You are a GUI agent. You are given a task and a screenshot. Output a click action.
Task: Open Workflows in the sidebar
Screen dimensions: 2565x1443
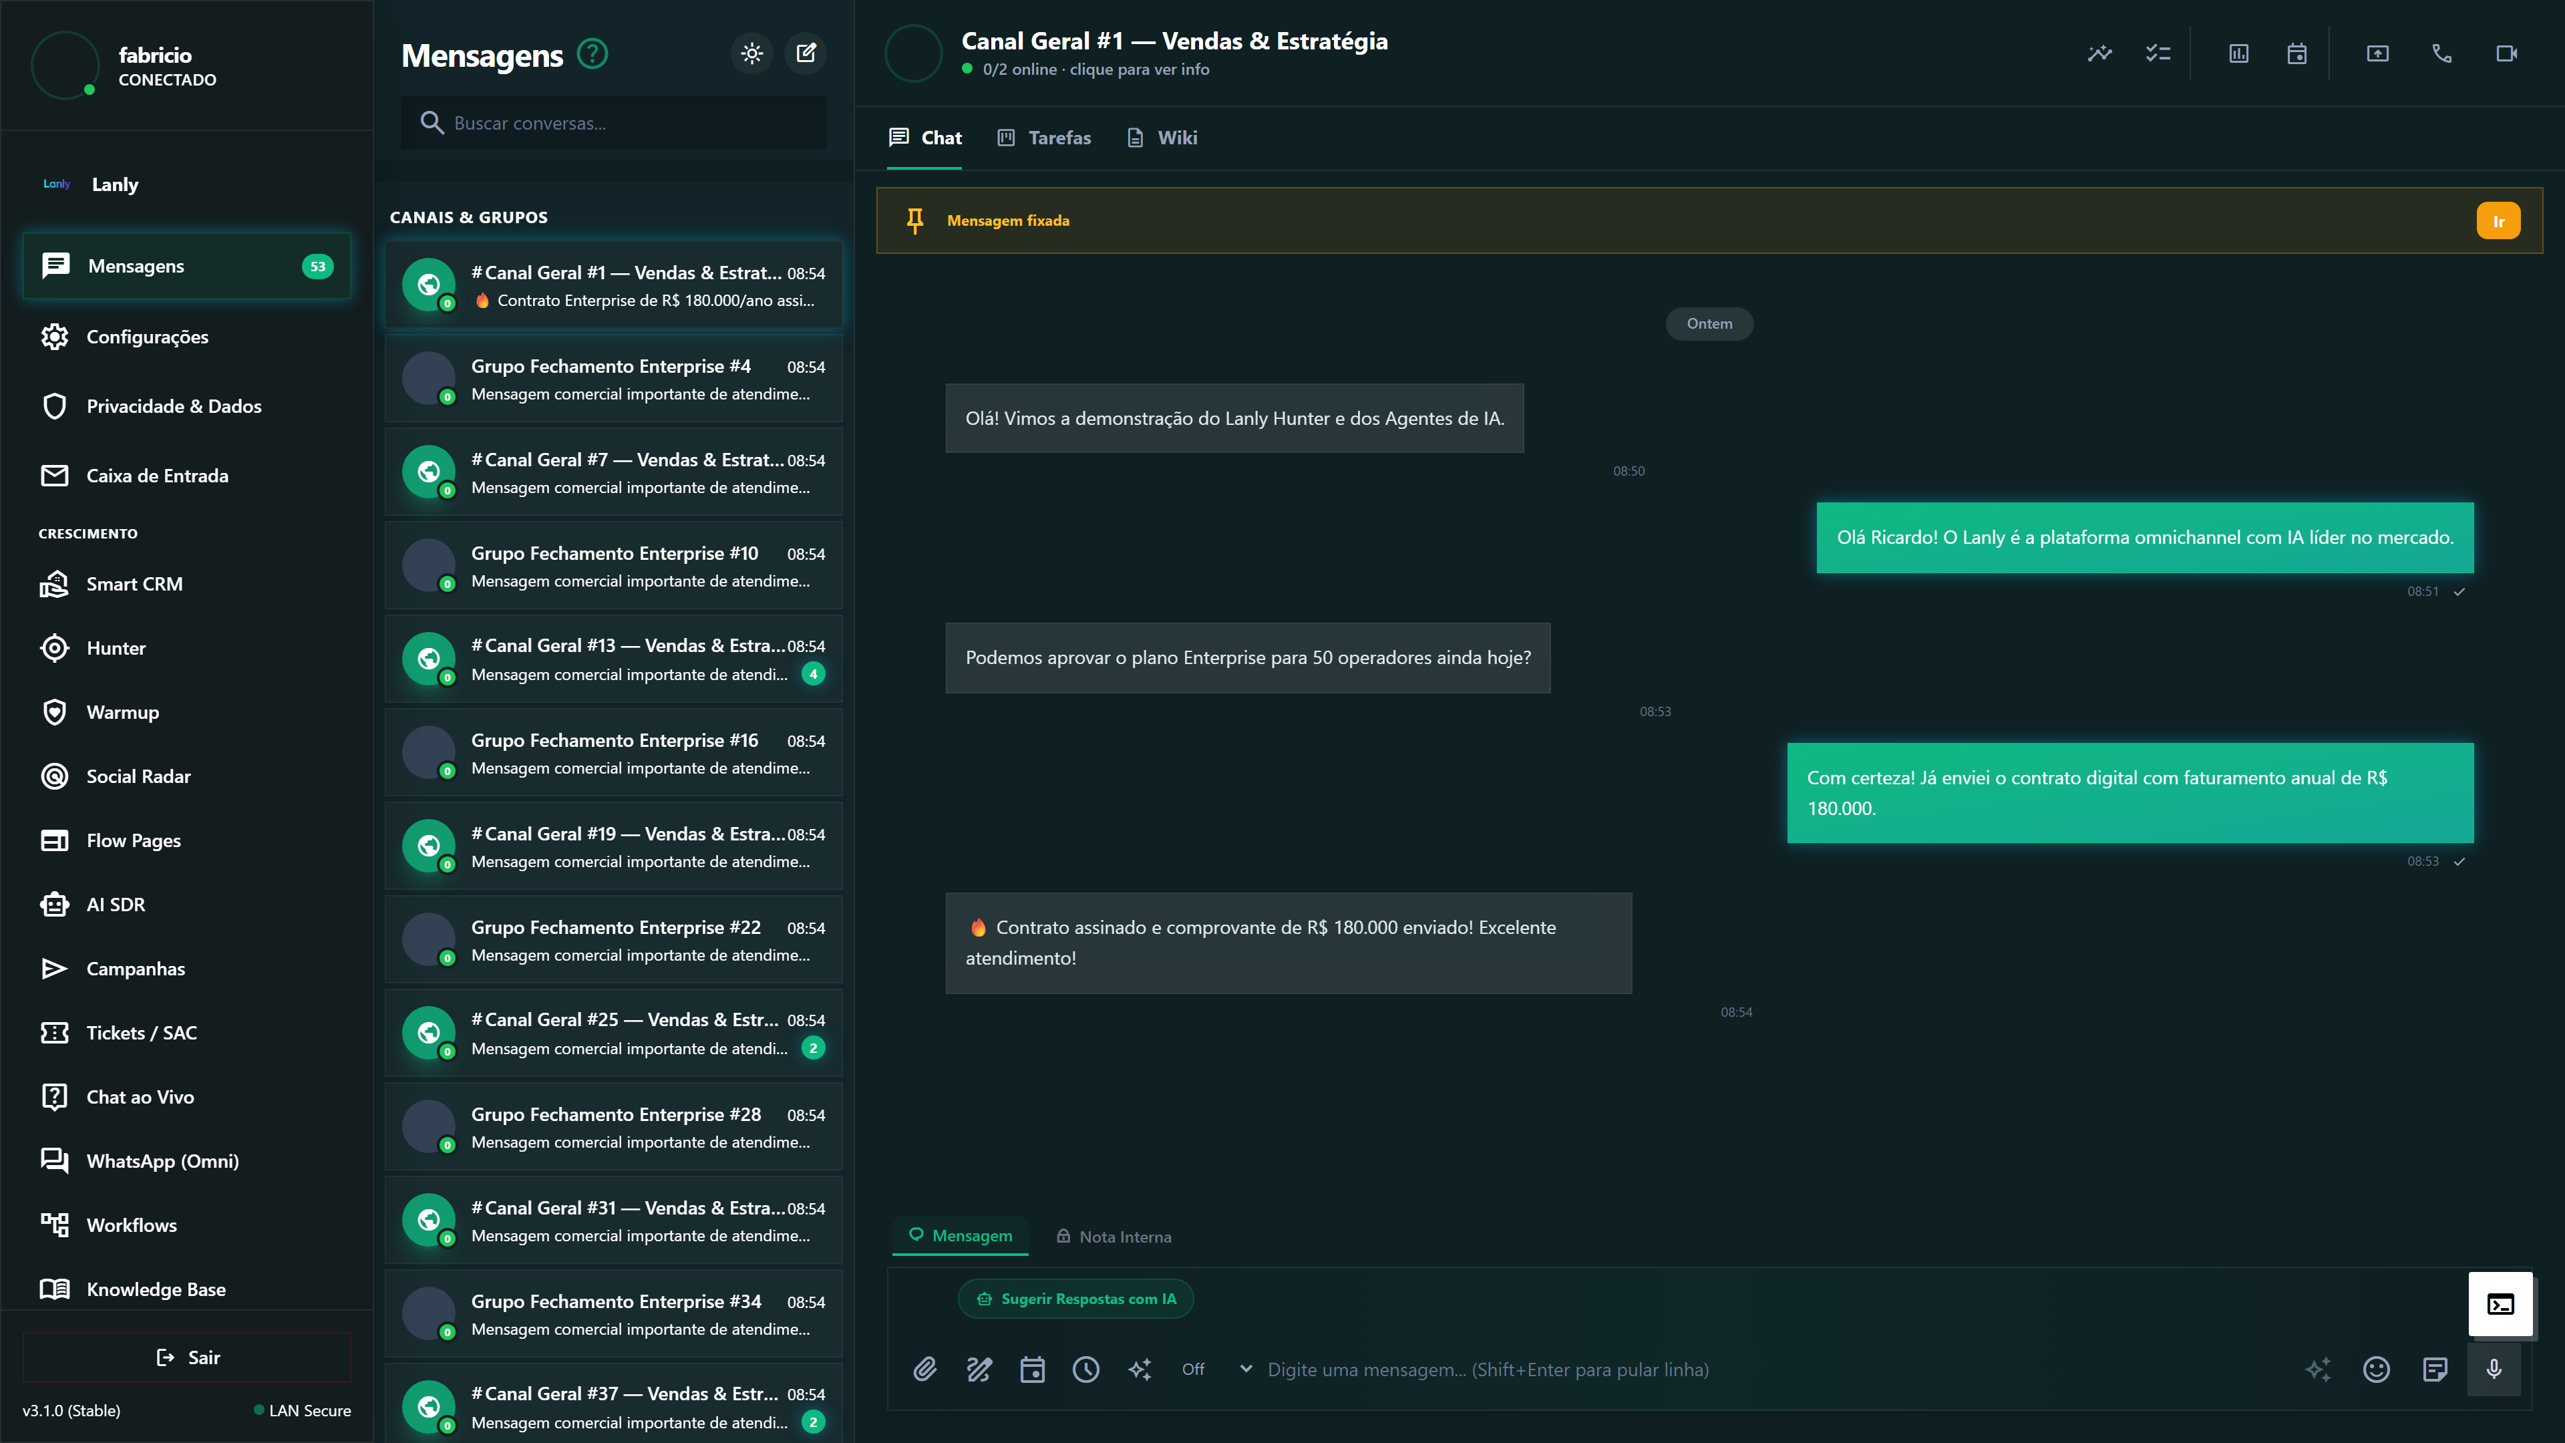coord(187,1225)
